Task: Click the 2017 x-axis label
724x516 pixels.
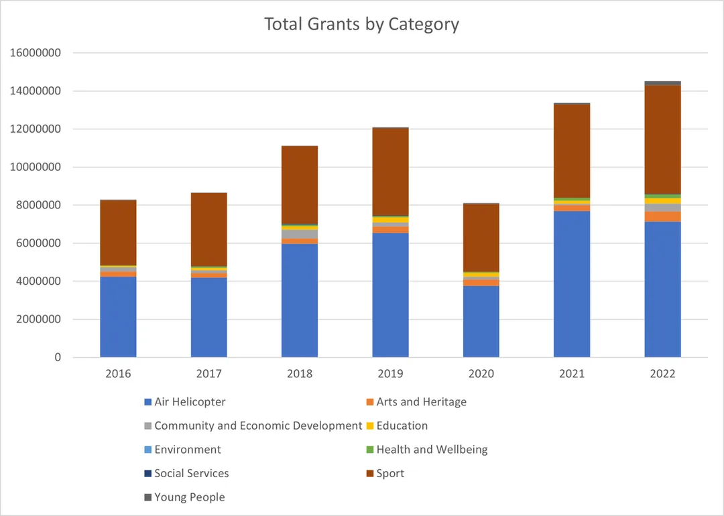Action: point(208,374)
